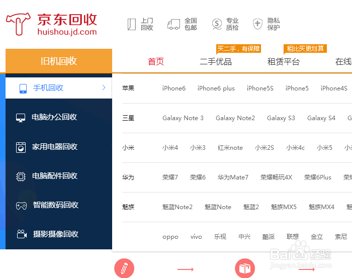This screenshot has width=352, height=278.
Task: Click the 小米 brand label
Action: (x=128, y=148)
